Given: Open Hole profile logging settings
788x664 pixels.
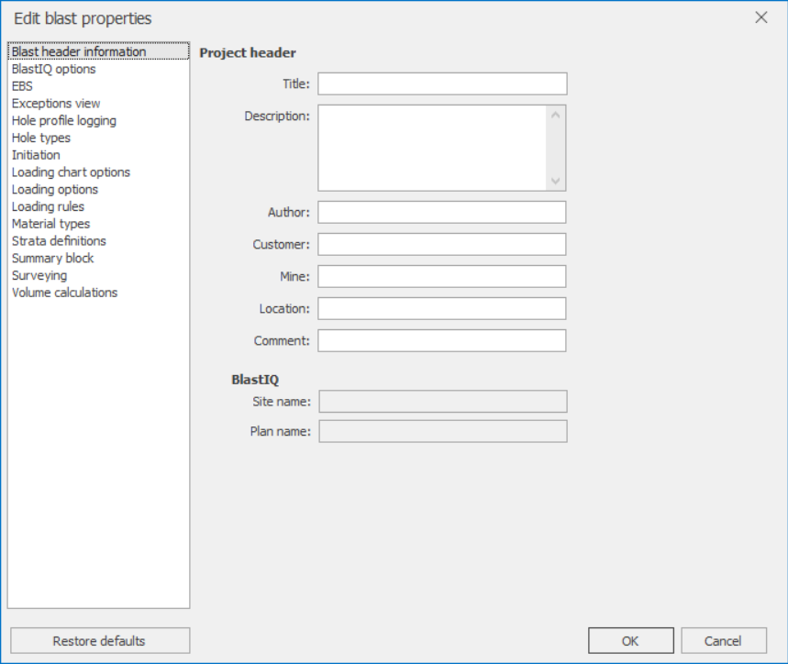Looking at the screenshot, I should click(x=64, y=120).
